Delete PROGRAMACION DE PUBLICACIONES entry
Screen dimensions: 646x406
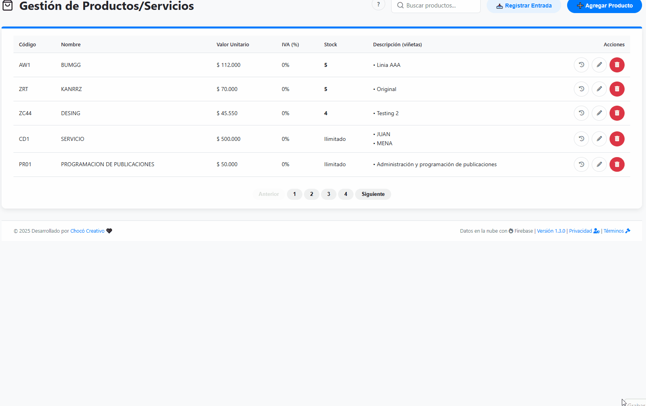(617, 164)
